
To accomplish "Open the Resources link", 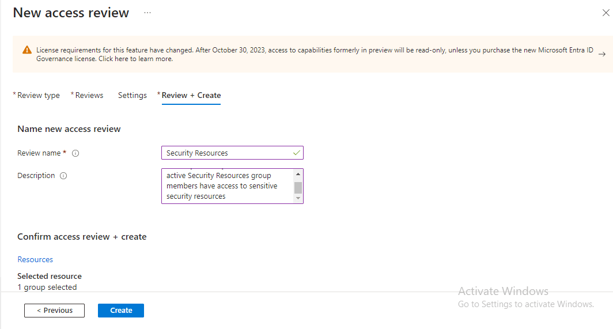I will pyautogui.click(x=35, y=259).
